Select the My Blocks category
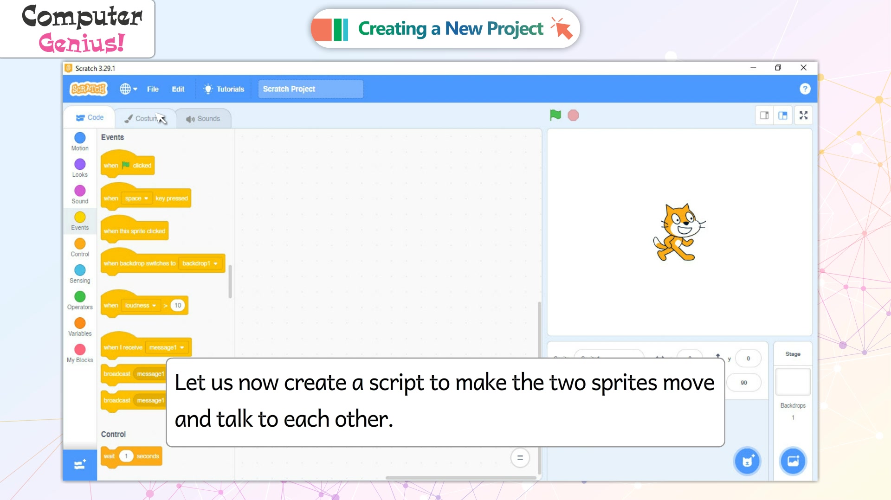891x500 pixels. click(x=80, y=353)
